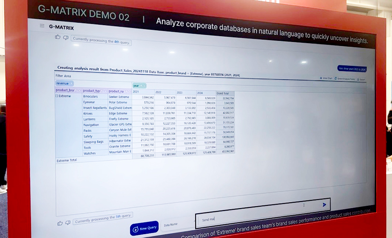Click the BugShield Extreme product name
Screen dimensions: 392x238
(x=120, y=108)
